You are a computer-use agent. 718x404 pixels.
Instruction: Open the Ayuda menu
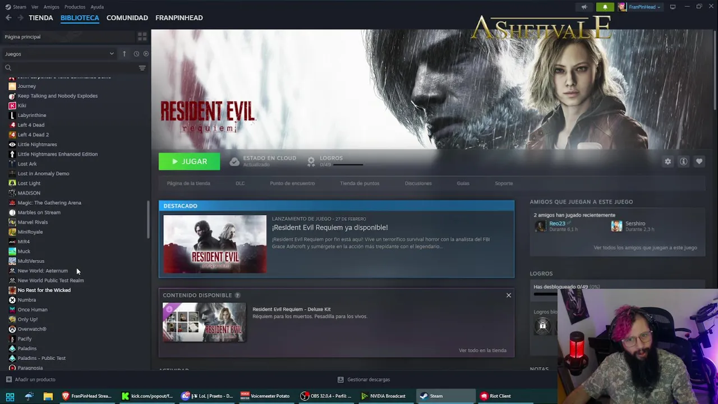97,7
